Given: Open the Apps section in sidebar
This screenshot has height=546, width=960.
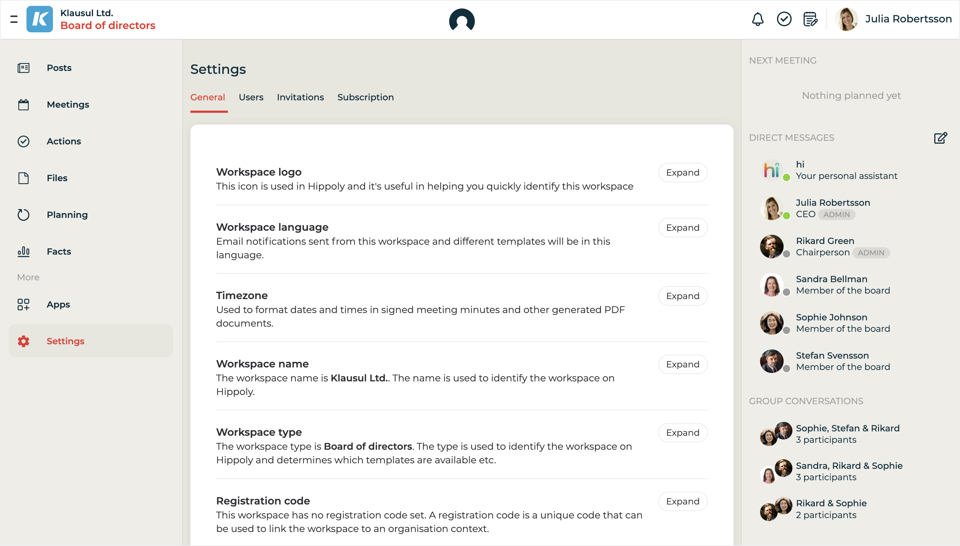Looking at the screenshot, I should 58,305.
